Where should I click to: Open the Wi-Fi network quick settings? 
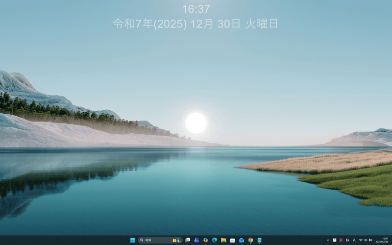point(361,240)
